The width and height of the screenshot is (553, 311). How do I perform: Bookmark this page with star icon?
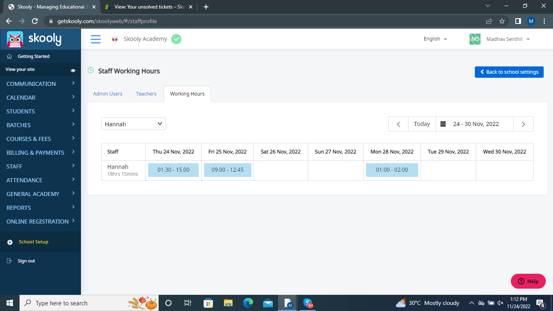[502, 21]
